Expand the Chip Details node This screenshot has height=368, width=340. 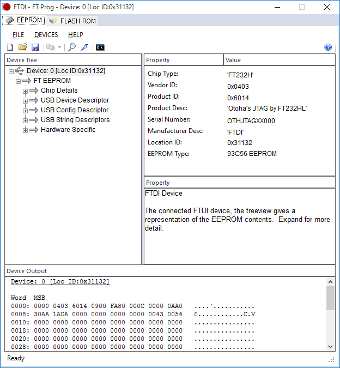[25, 91]
